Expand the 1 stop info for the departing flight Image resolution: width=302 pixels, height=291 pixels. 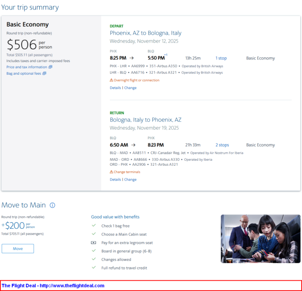[x=221, y=58]
